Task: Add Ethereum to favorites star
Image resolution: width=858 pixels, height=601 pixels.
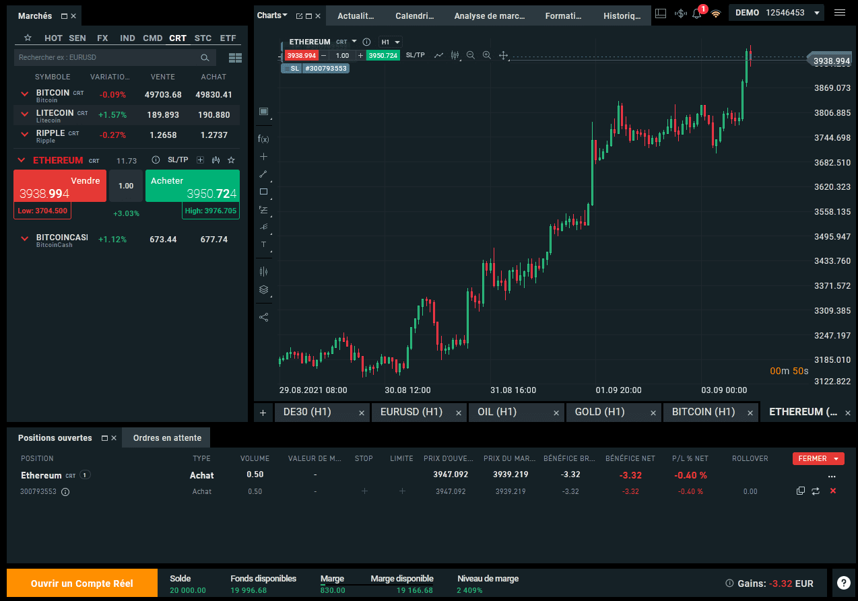Action: [231, 160]
